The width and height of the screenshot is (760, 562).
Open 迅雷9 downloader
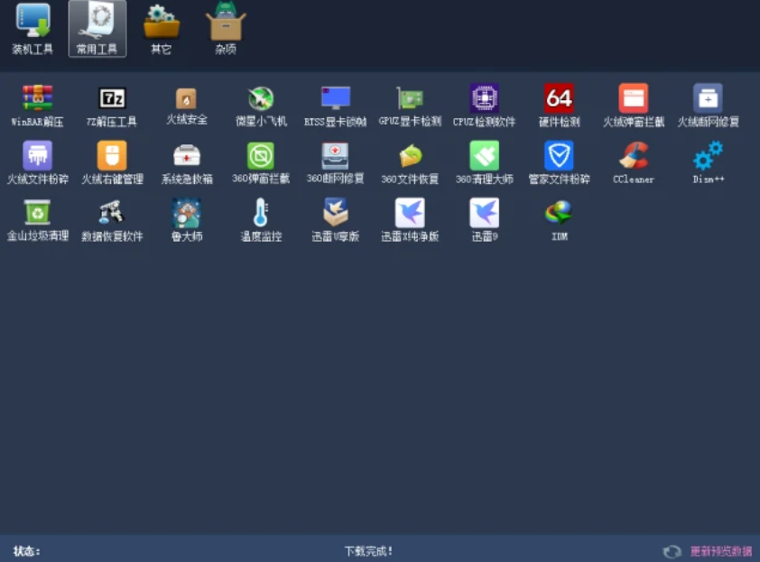[x=484, y=220]
